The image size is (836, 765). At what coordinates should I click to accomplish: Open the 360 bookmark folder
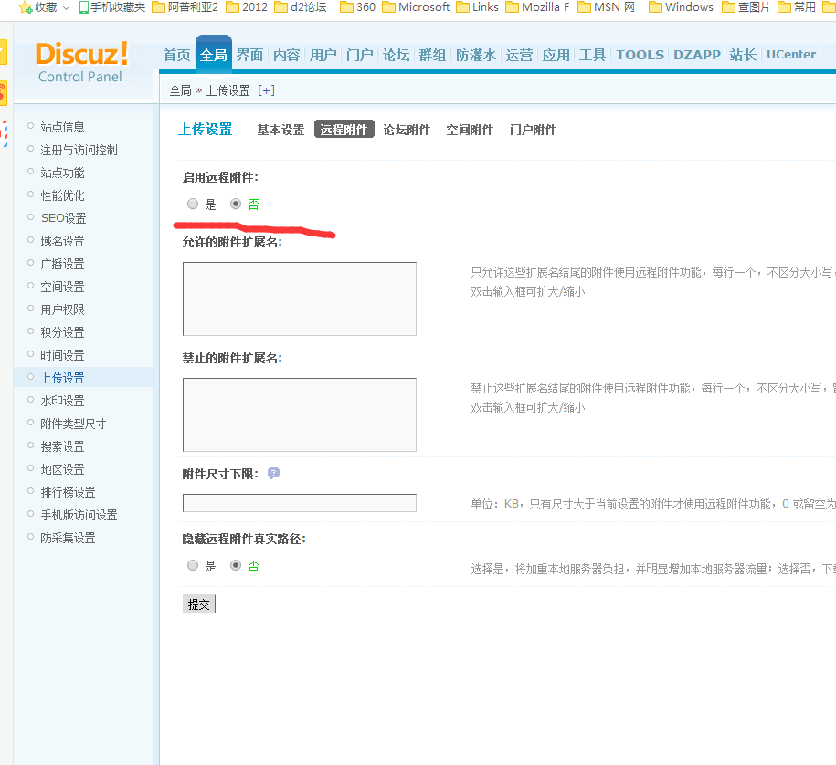[358, 7]
